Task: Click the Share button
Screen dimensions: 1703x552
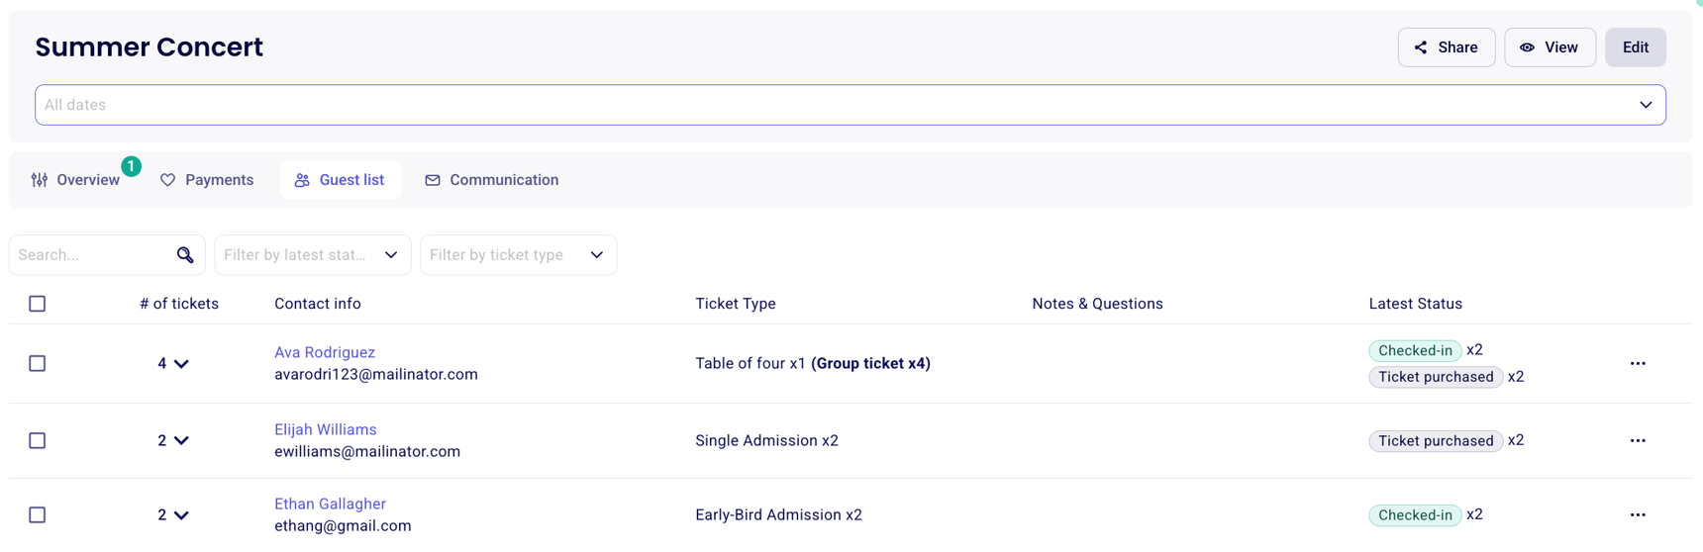Action: (1446, 47)
